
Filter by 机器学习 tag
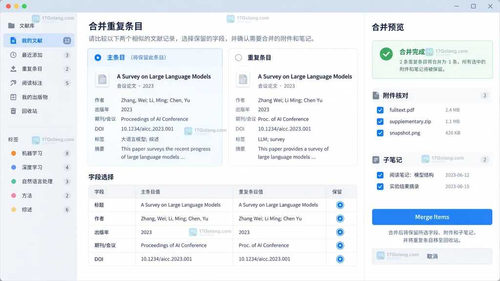(x=39, y=153)
